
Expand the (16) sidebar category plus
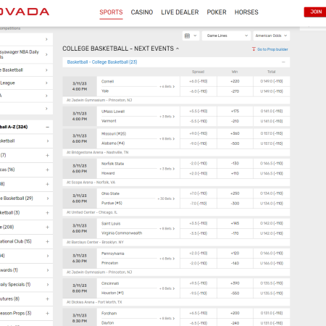[48, 170]
